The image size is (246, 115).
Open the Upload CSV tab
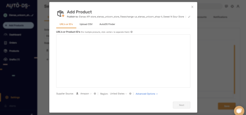(86, 24)
